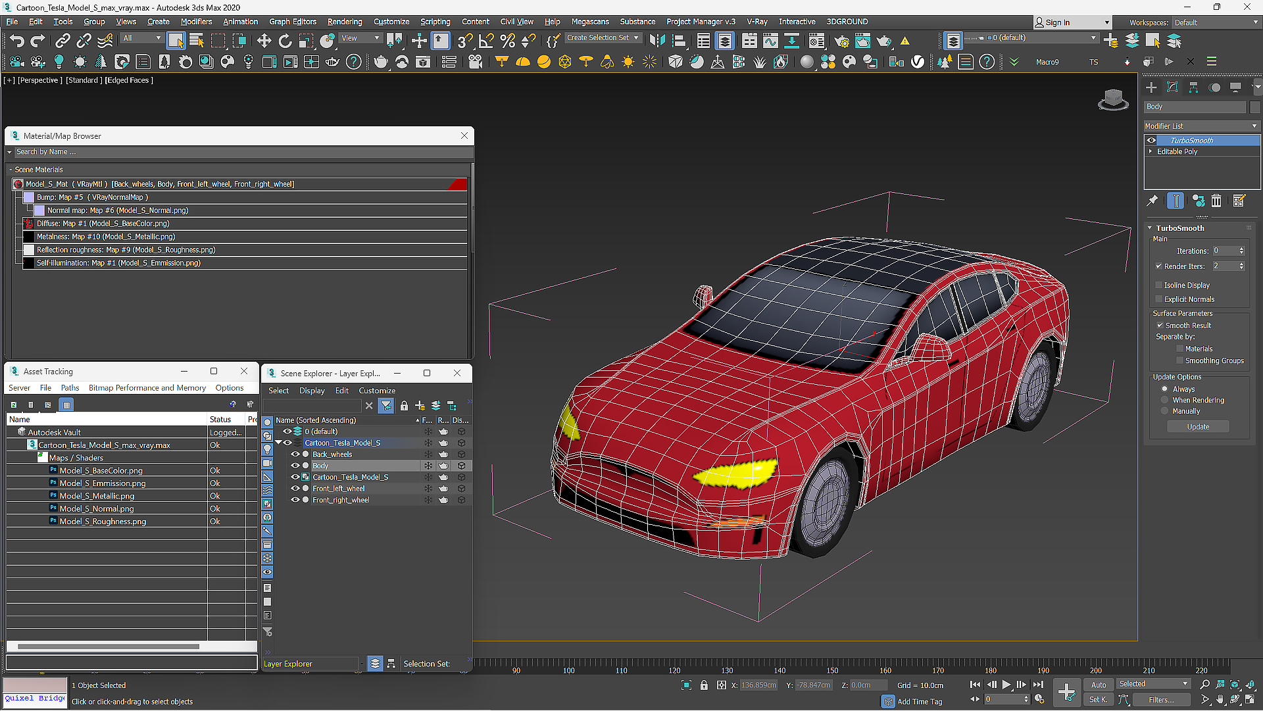The height and width of the screenshot is (711, 1263).
Task: Click the Zoom Extents navigation icon
Action: pyautogui.click(x=1235, y=685)
